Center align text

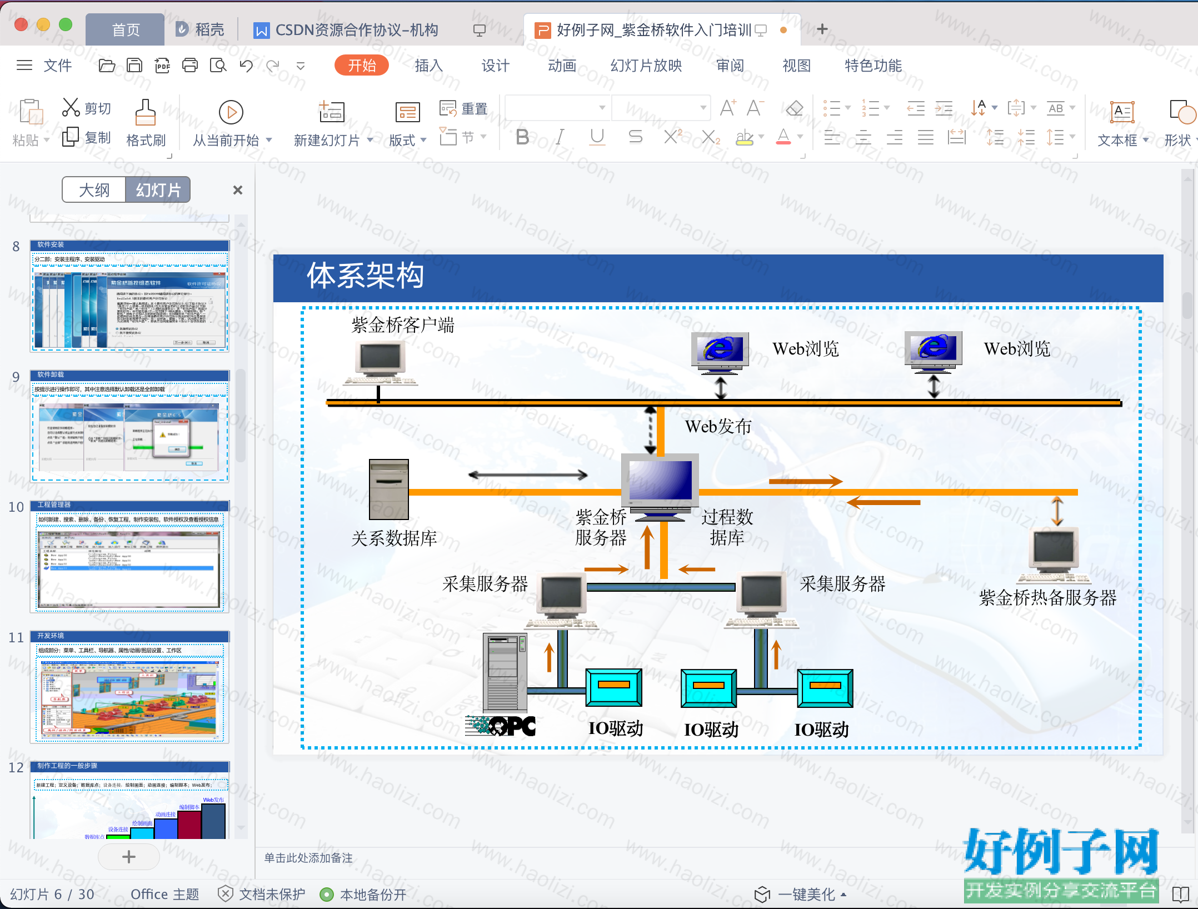tap(863, 137)
